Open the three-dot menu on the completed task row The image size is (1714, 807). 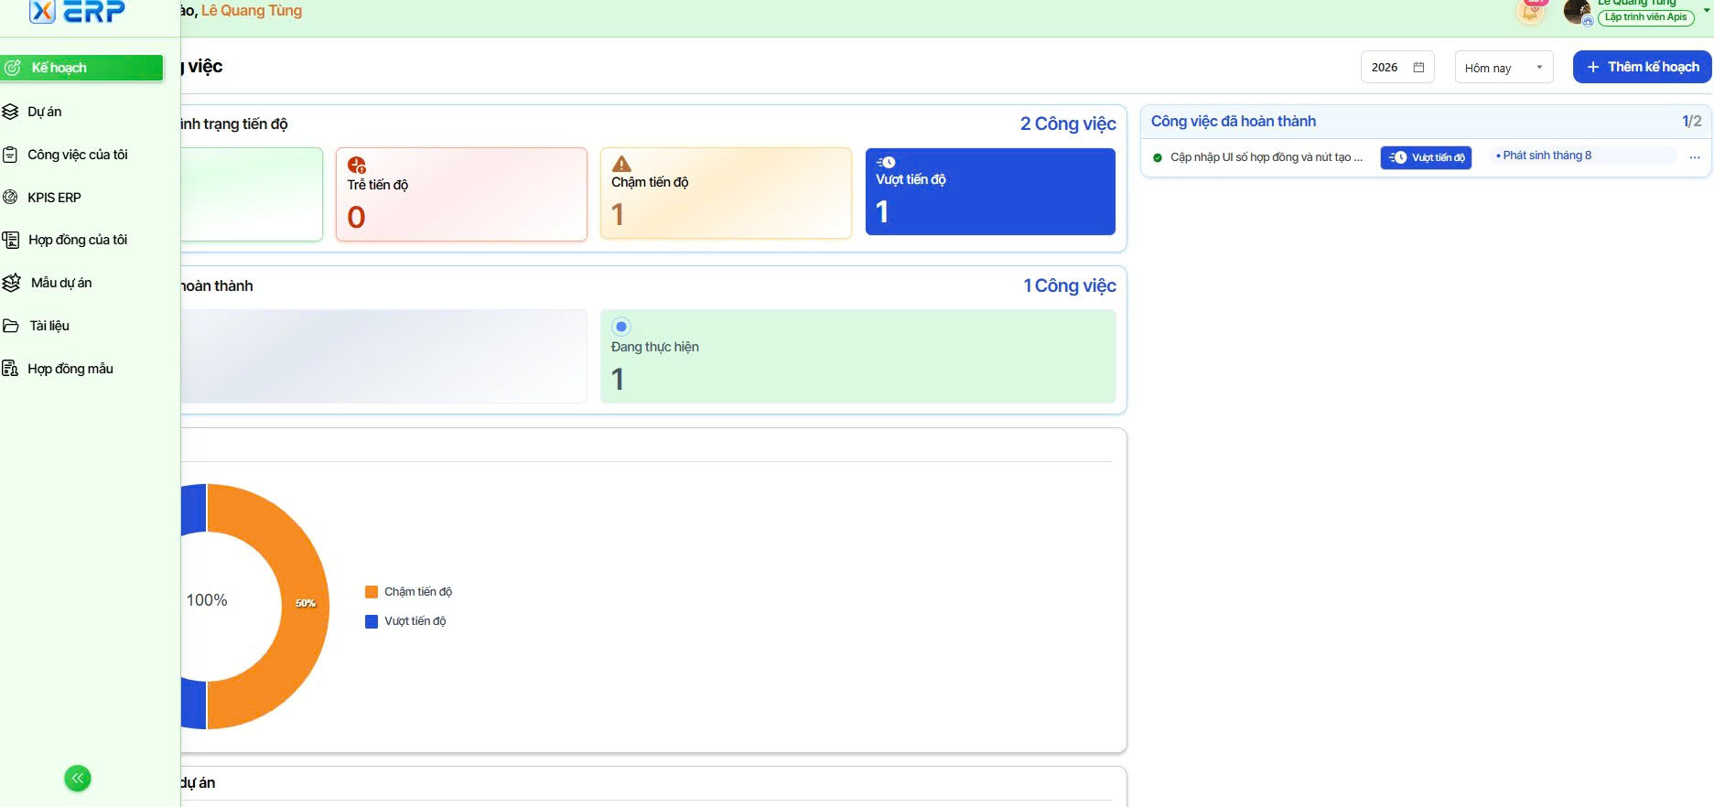coord(1695,157)
